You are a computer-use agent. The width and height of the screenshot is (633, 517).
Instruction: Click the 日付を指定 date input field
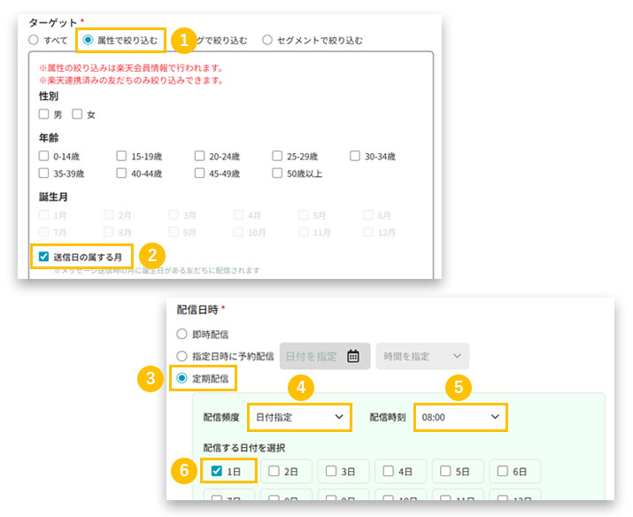[x=312, y=357]
